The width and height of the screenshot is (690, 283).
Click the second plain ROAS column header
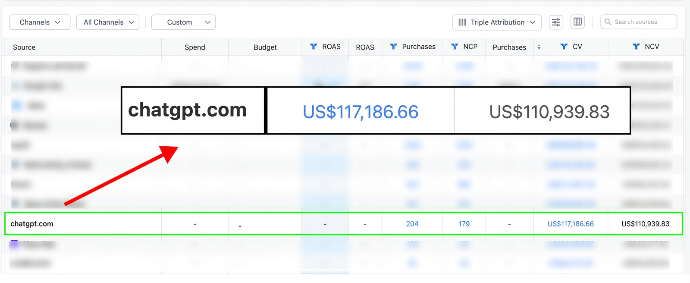[x=365, y=47]
